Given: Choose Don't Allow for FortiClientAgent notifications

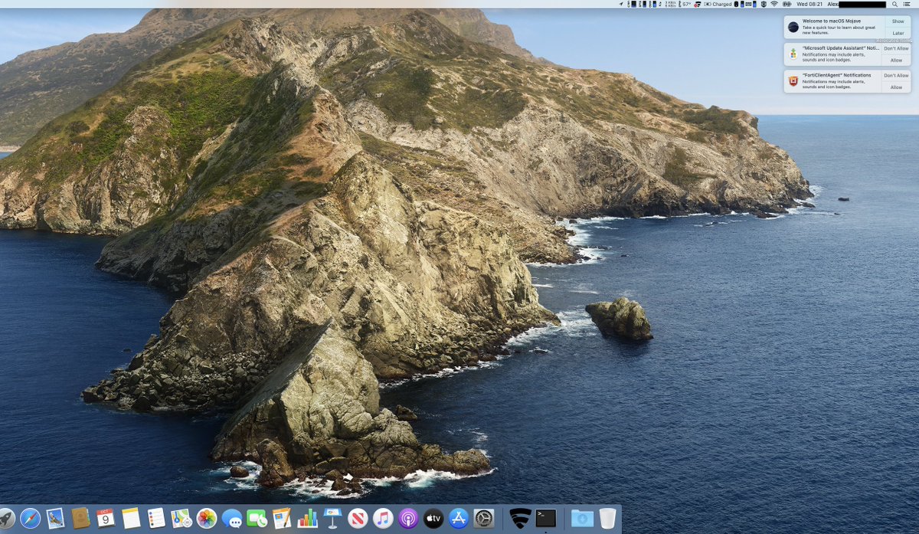Looking at the screenshot, I should [896, 75].
